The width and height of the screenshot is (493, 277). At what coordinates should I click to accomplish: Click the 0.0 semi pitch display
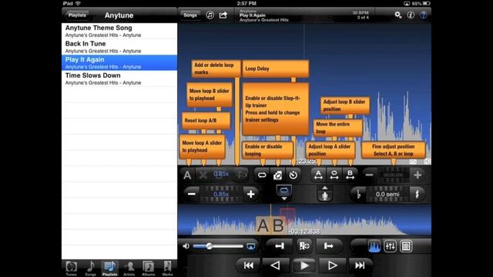387,194
